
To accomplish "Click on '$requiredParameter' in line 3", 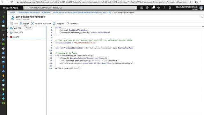I will coord(100,33).
